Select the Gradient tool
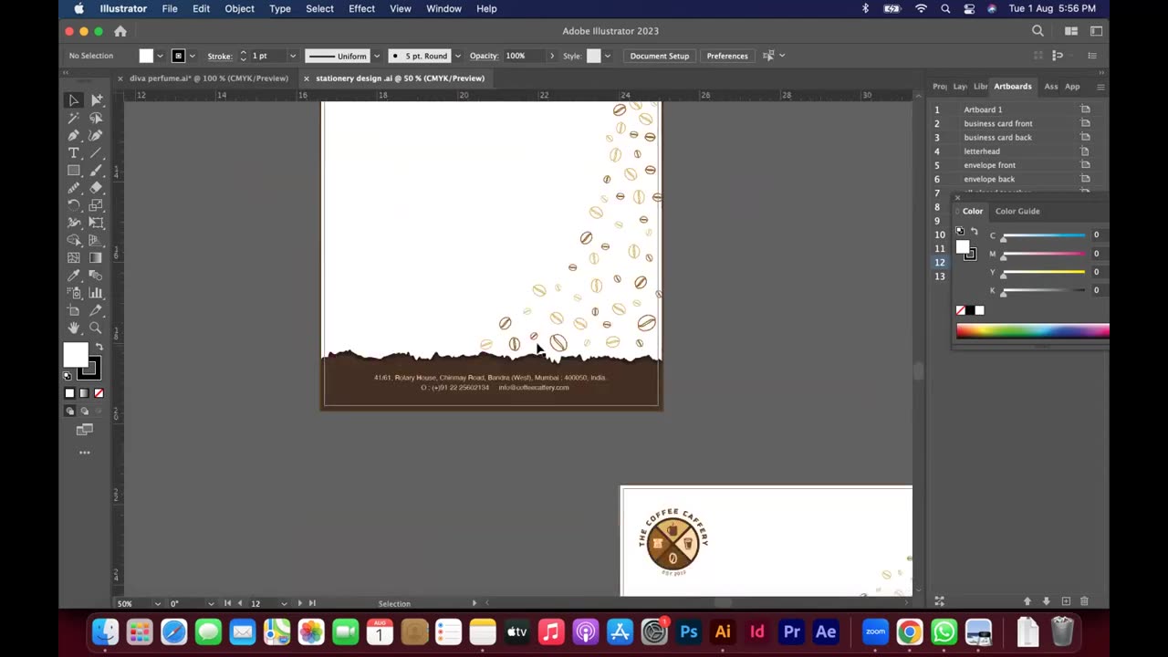Viewport: 1168px width, 657px height. tap(96, 258)
